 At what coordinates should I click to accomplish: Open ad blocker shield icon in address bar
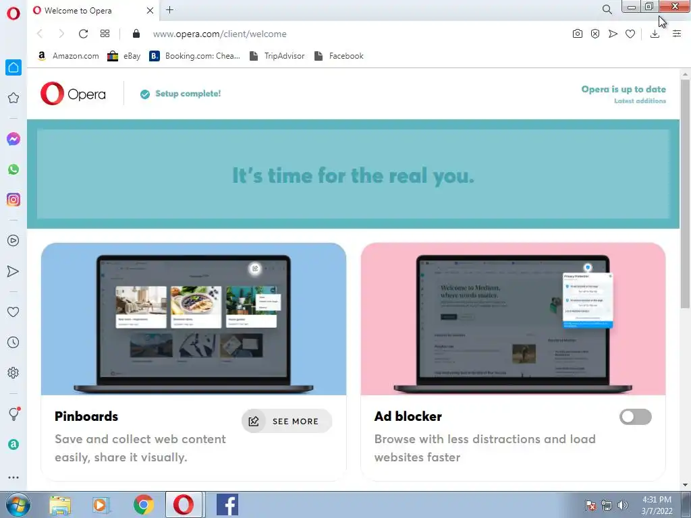595,34
